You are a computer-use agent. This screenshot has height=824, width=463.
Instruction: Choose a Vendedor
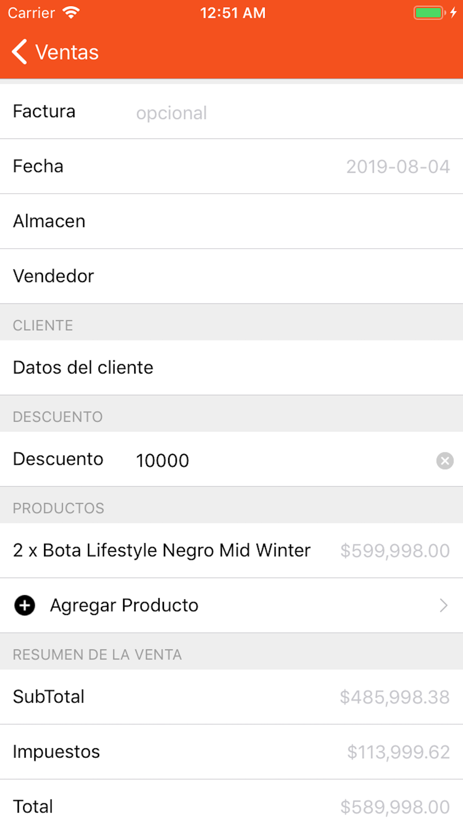pos(231,276)
